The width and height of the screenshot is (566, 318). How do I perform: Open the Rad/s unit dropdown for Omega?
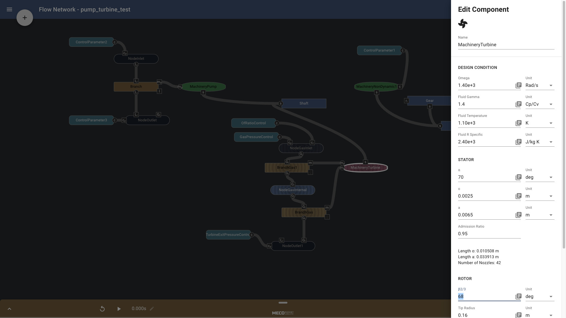pyautogui.click(x=551, y=86)
